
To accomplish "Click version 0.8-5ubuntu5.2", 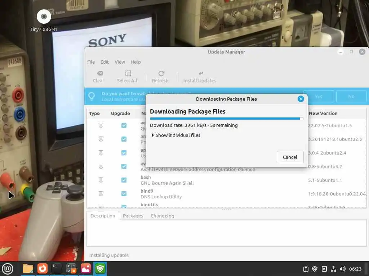I will [325, 167].
